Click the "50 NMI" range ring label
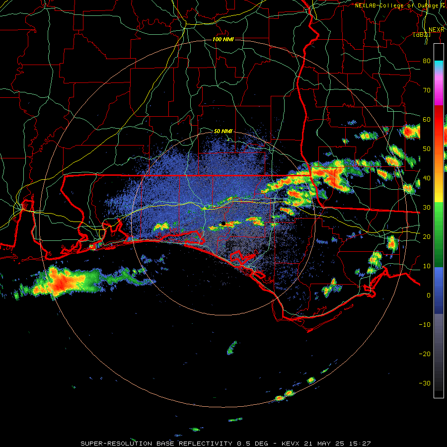This screenshot has width=447, height=447. click(223, 131)
